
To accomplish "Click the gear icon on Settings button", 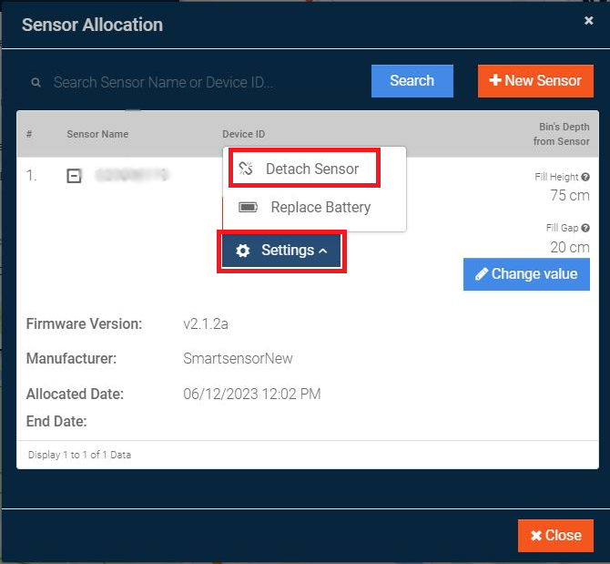I will [243, 251].
